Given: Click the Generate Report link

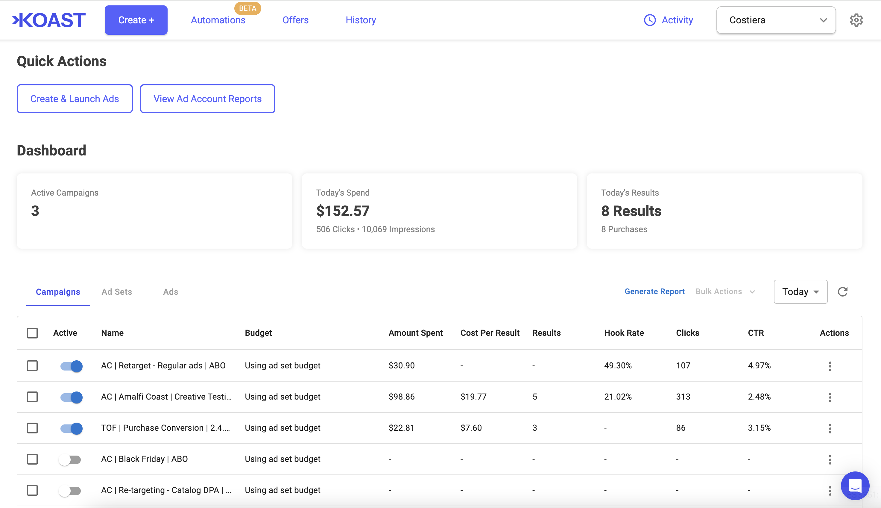Looking at the screenshot, I should (x=654, y=292).
